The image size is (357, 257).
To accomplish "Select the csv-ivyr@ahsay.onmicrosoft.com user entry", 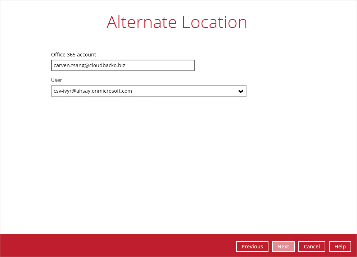I will [93, 91].
